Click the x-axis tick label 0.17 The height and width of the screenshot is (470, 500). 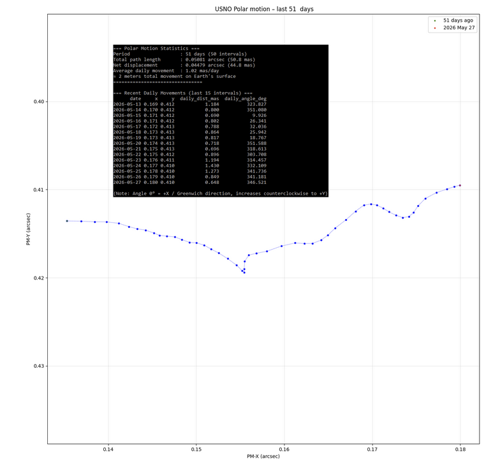(x=372, y=450)
